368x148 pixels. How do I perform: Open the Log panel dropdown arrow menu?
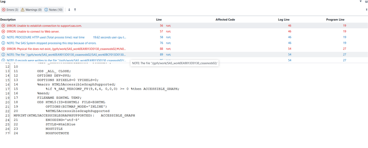point(361,1)
